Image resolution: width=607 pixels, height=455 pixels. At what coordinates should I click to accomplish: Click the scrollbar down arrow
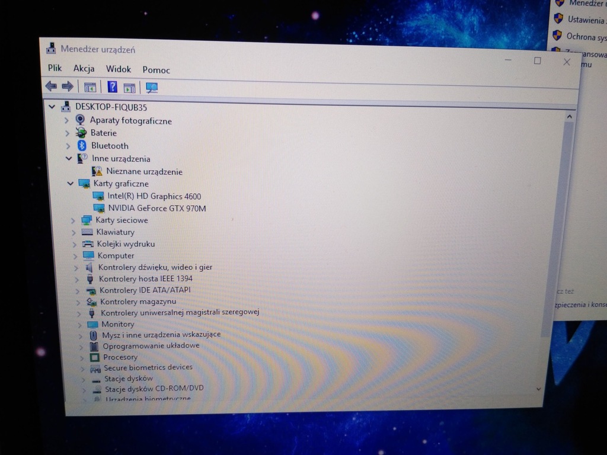tap(538, 389)
